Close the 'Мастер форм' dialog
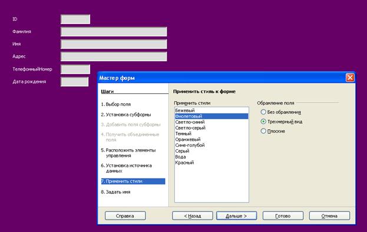 pyautogui.click(x=350, y=78)
